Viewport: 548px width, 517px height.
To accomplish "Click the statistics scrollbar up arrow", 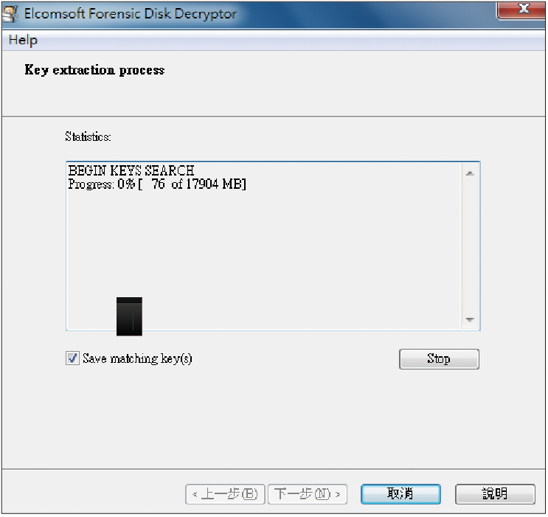I will [x=470, y=173].
